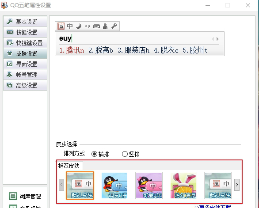The height and width of the screenshot is (216, 259).
Task: Open 高级设置 in the sidebar
Action: pos(25,85)
